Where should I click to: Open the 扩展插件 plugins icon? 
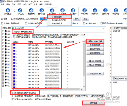62,10
